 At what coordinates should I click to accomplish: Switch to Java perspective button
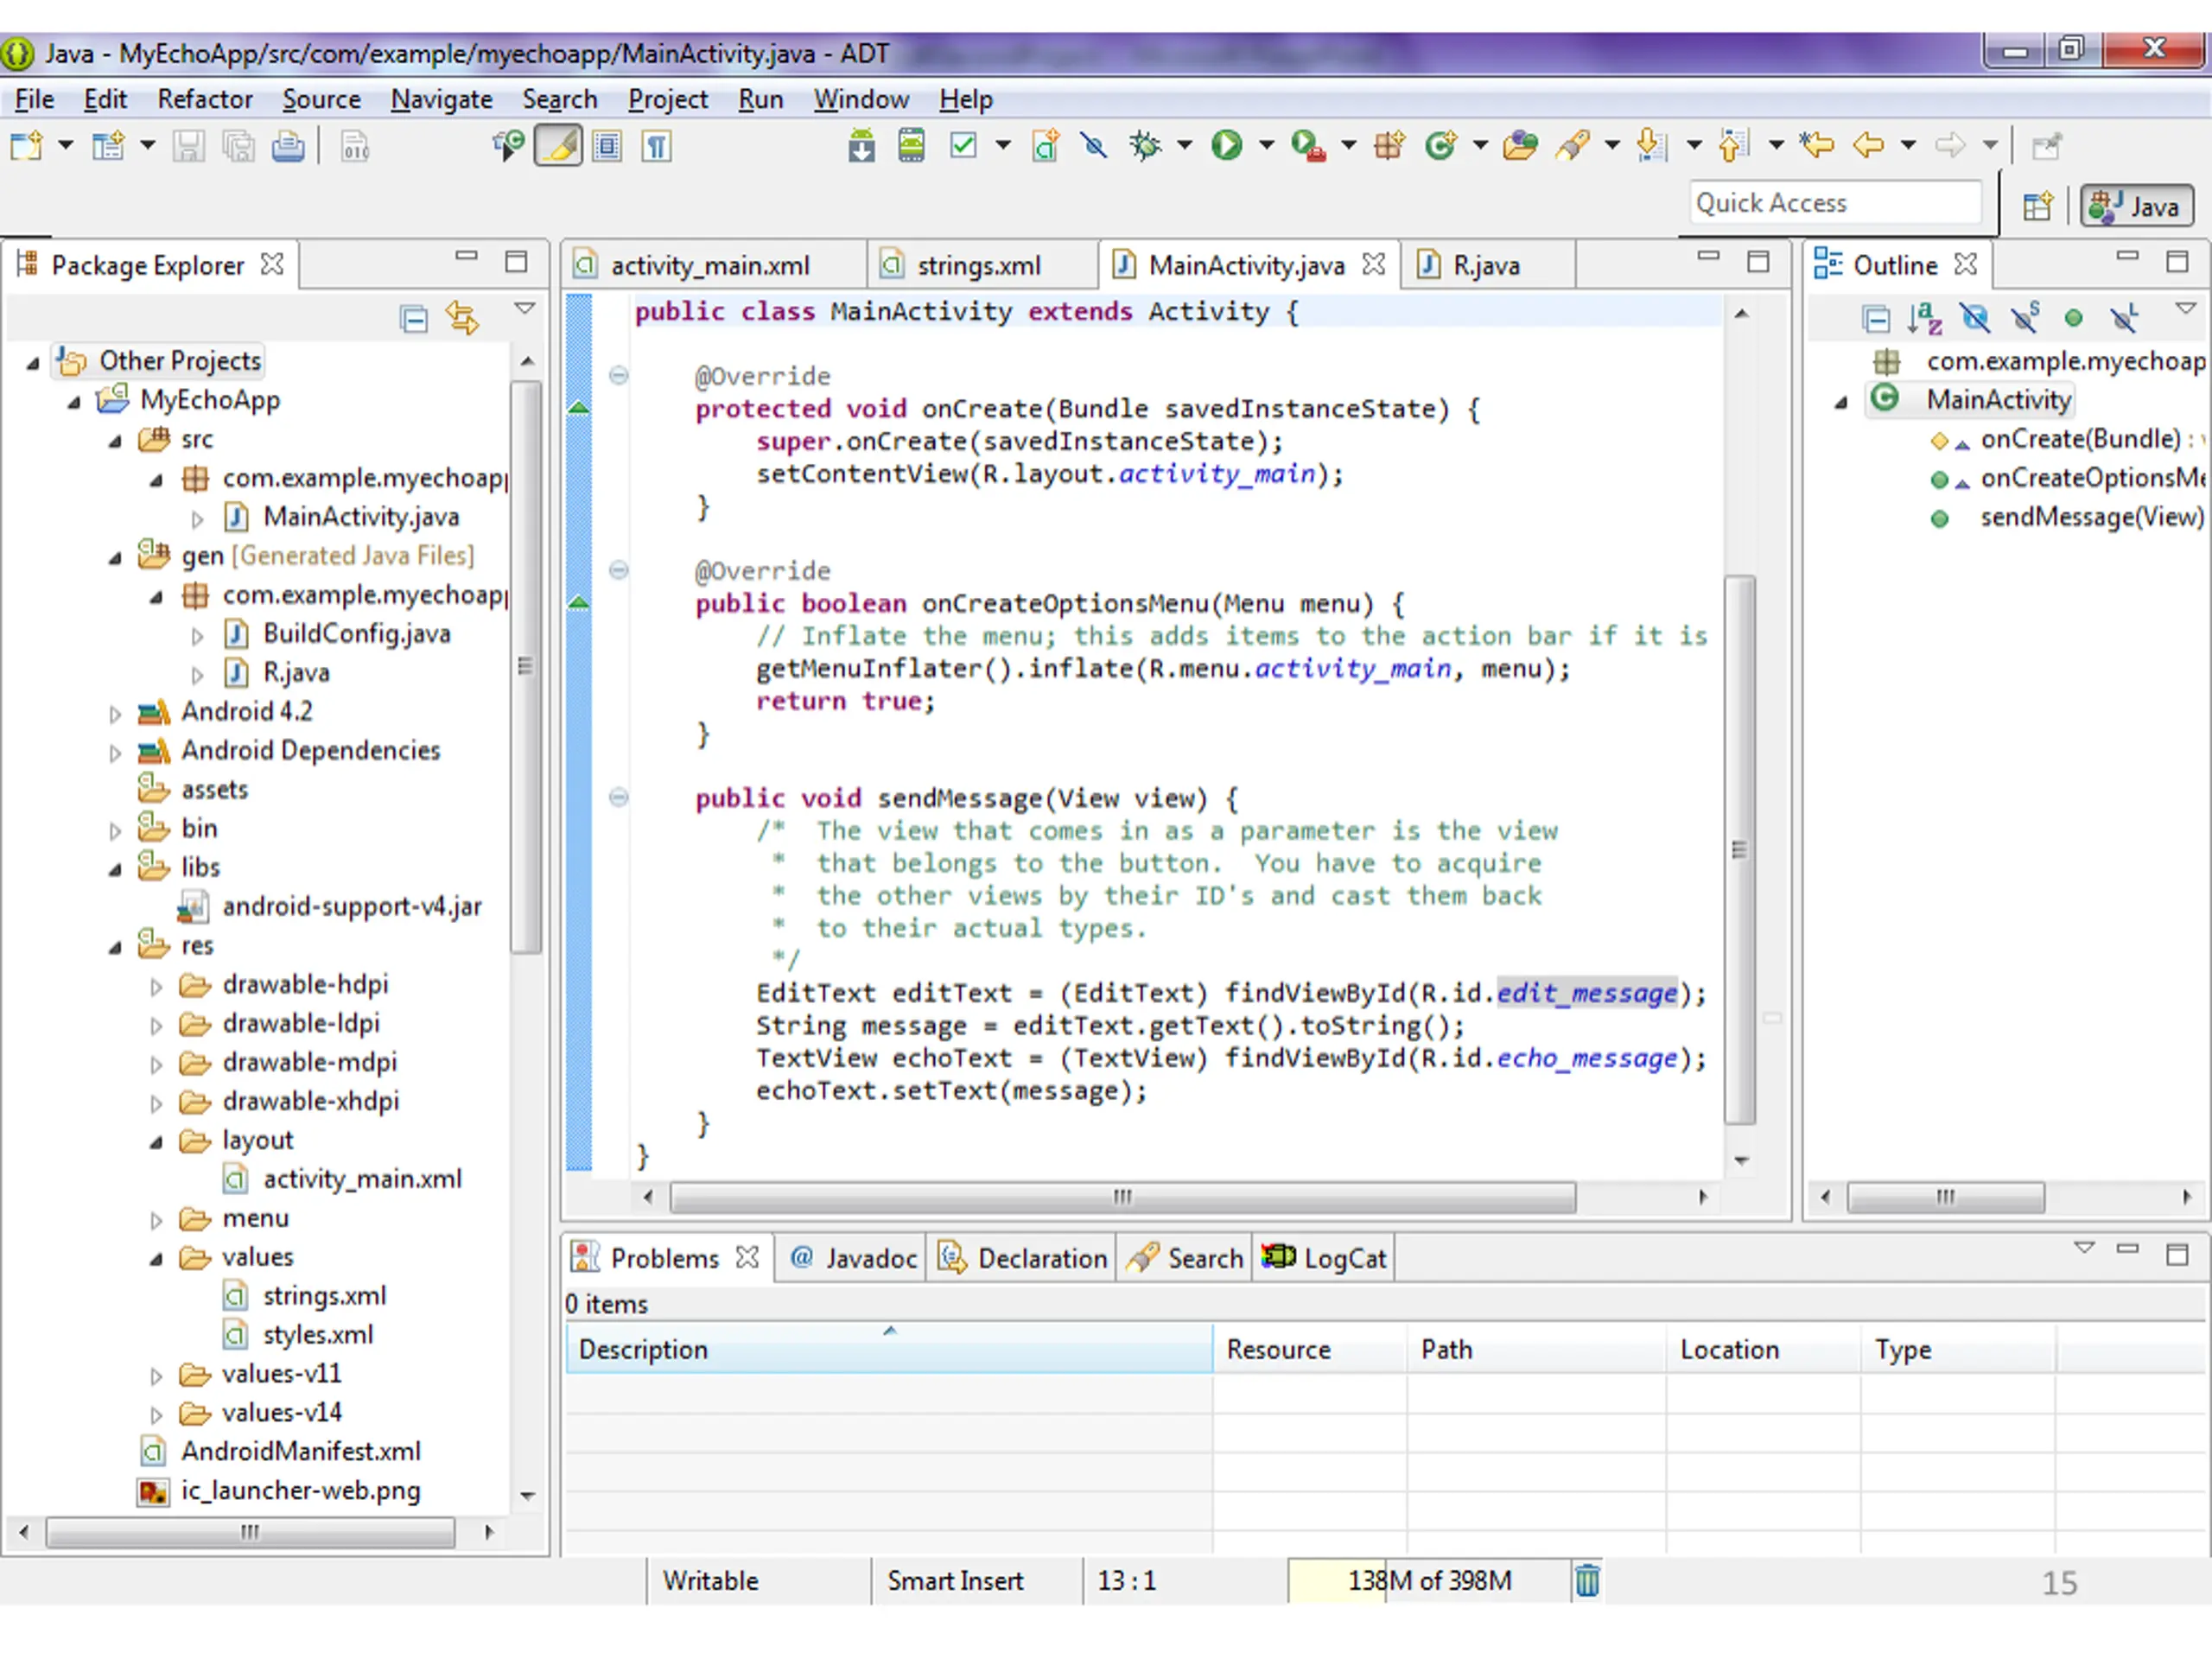[x=2136, y=206]
